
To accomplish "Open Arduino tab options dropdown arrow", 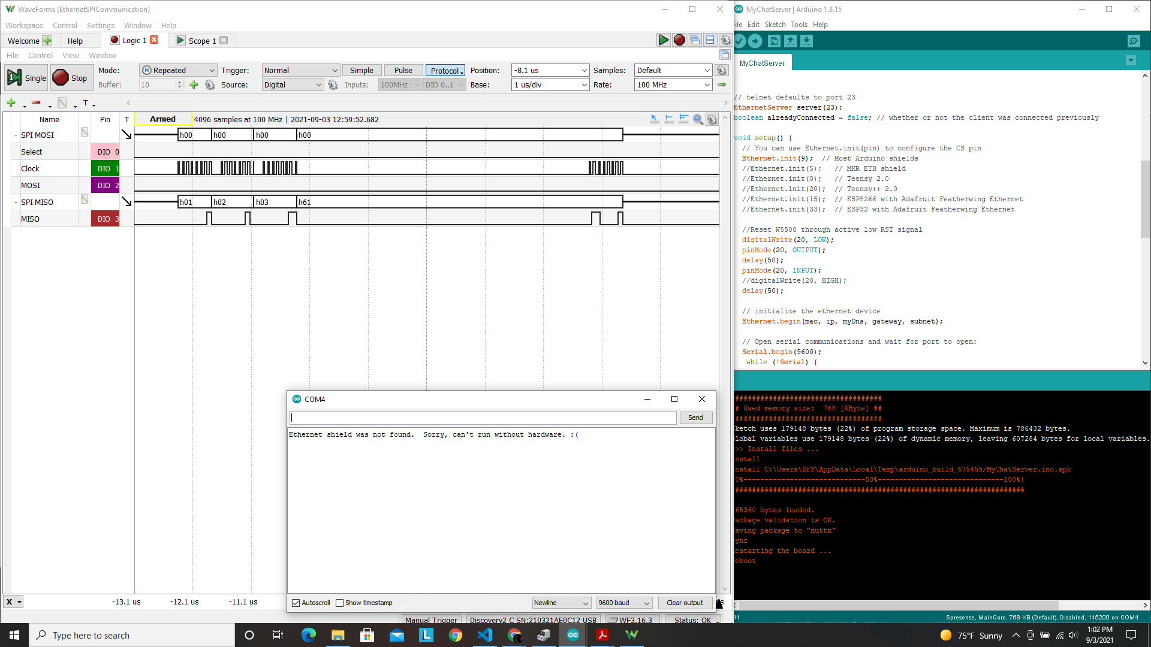I will pyautogui.click(x=1131, y=61).
